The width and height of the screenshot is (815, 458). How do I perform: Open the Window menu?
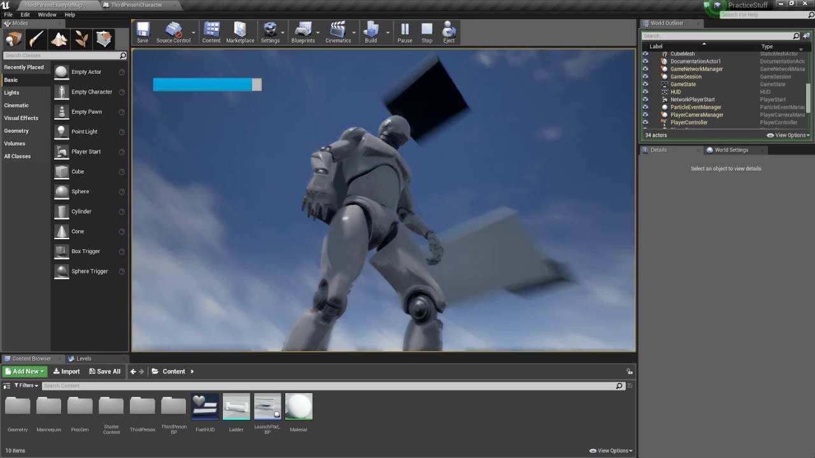[x=47, y=15]
